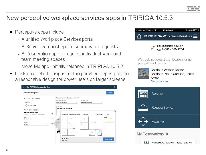The image size is (206, 155).
Task: Tap the orange phone icon for urgent requests
Action: (x=153, y=48)
